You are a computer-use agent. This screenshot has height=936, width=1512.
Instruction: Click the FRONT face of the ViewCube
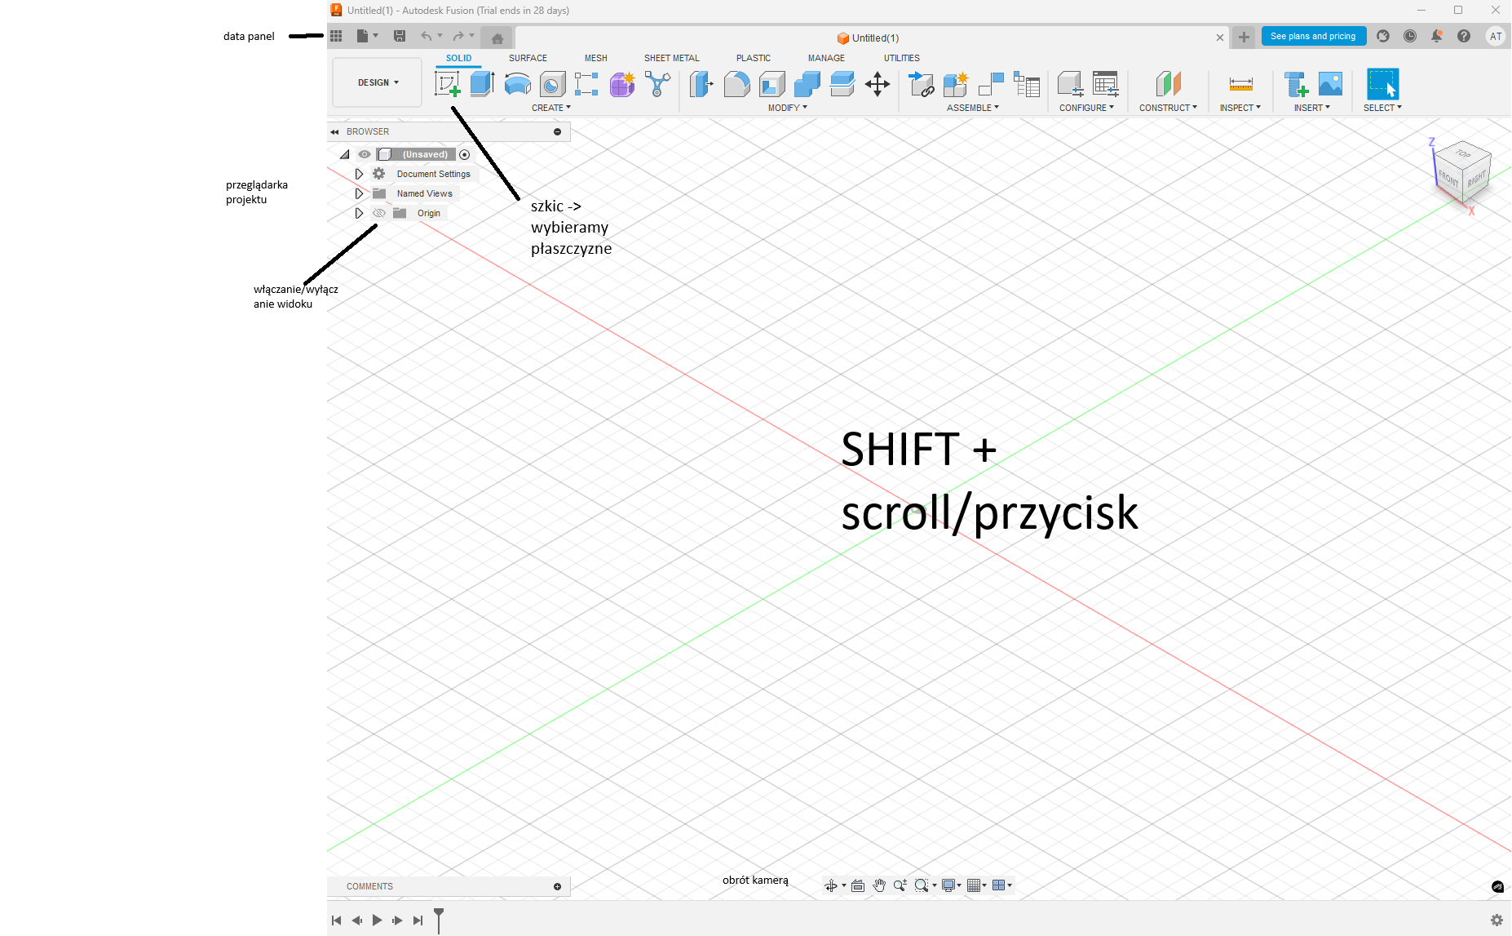coord(1448,177)
